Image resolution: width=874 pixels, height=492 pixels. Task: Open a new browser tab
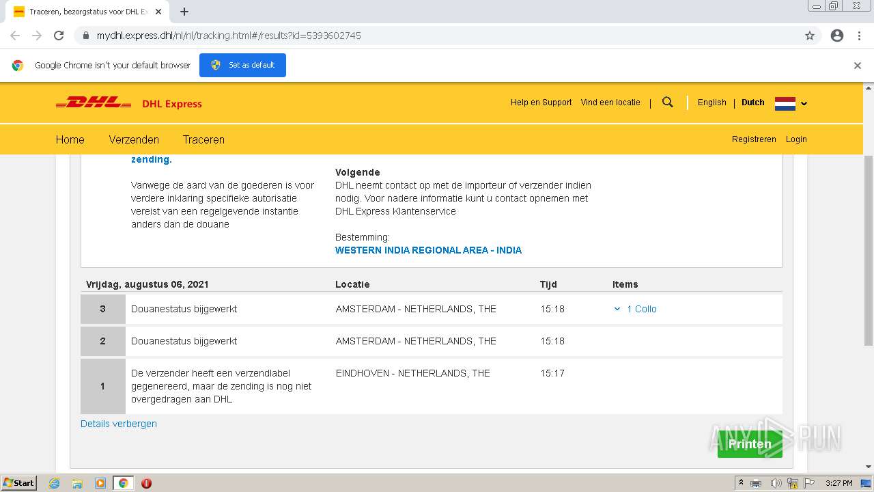[x=184, y=12]
